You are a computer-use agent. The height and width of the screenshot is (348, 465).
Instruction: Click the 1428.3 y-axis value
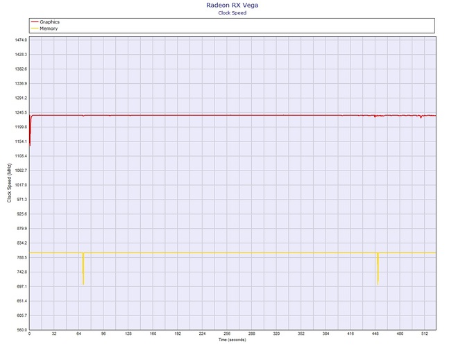click(21, 55)
